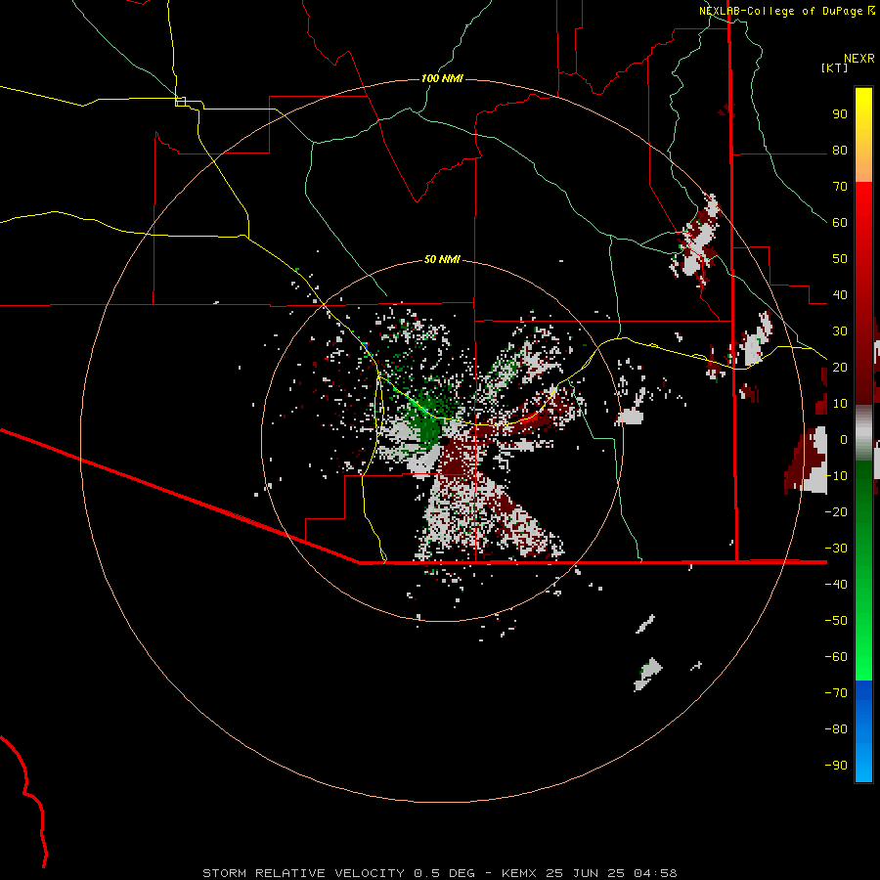The height and width of the screenshot is (880, 880).
Task: Pick the blue segment of velocity color bar
Action: point(863,731)
